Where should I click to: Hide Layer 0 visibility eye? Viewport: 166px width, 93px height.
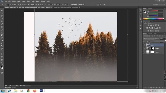point(144,48)
